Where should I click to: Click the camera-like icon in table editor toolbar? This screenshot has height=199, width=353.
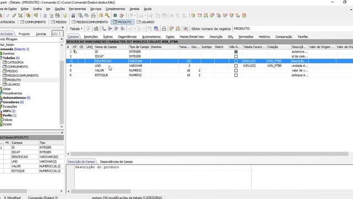point(96,29)
